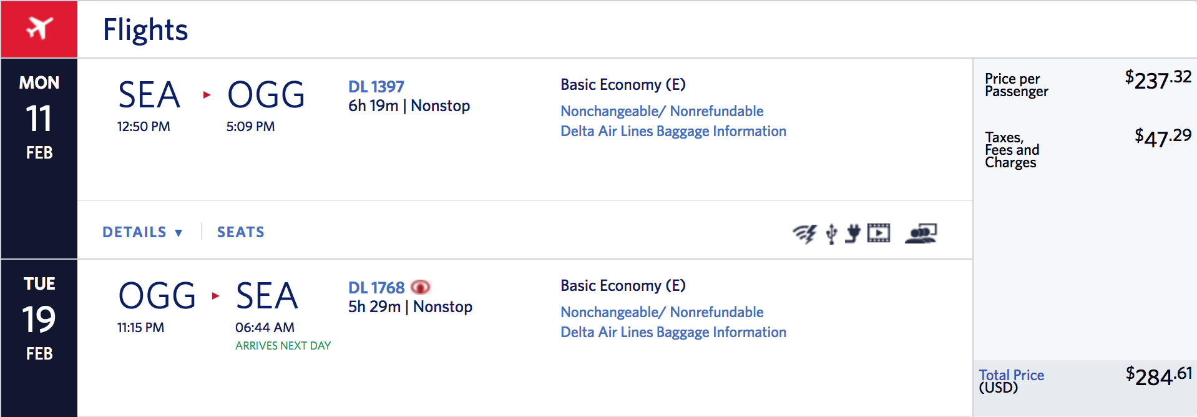Expand the DETAILS dropdown for the outbound flight
The width and height of the screenshot is (1197, 417).
pos(143,232)
